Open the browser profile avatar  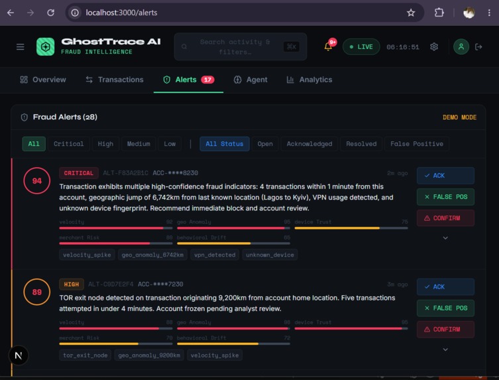tap(469, 13)
